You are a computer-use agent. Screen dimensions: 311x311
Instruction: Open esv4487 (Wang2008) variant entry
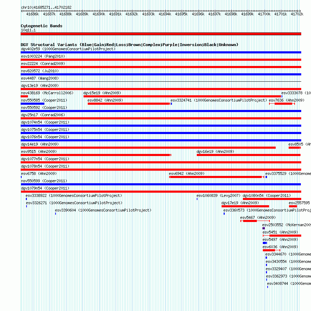[x=40, y=78]
